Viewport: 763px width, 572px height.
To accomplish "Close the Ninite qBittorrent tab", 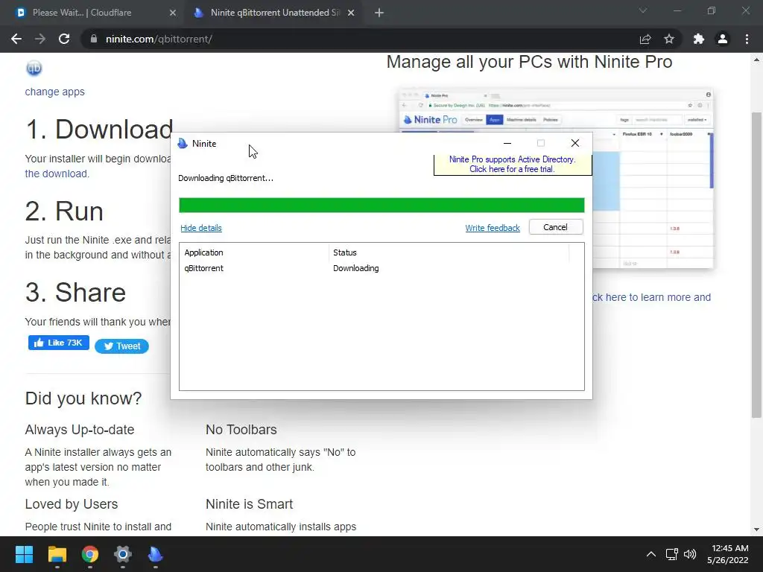I will pos(351,13).
